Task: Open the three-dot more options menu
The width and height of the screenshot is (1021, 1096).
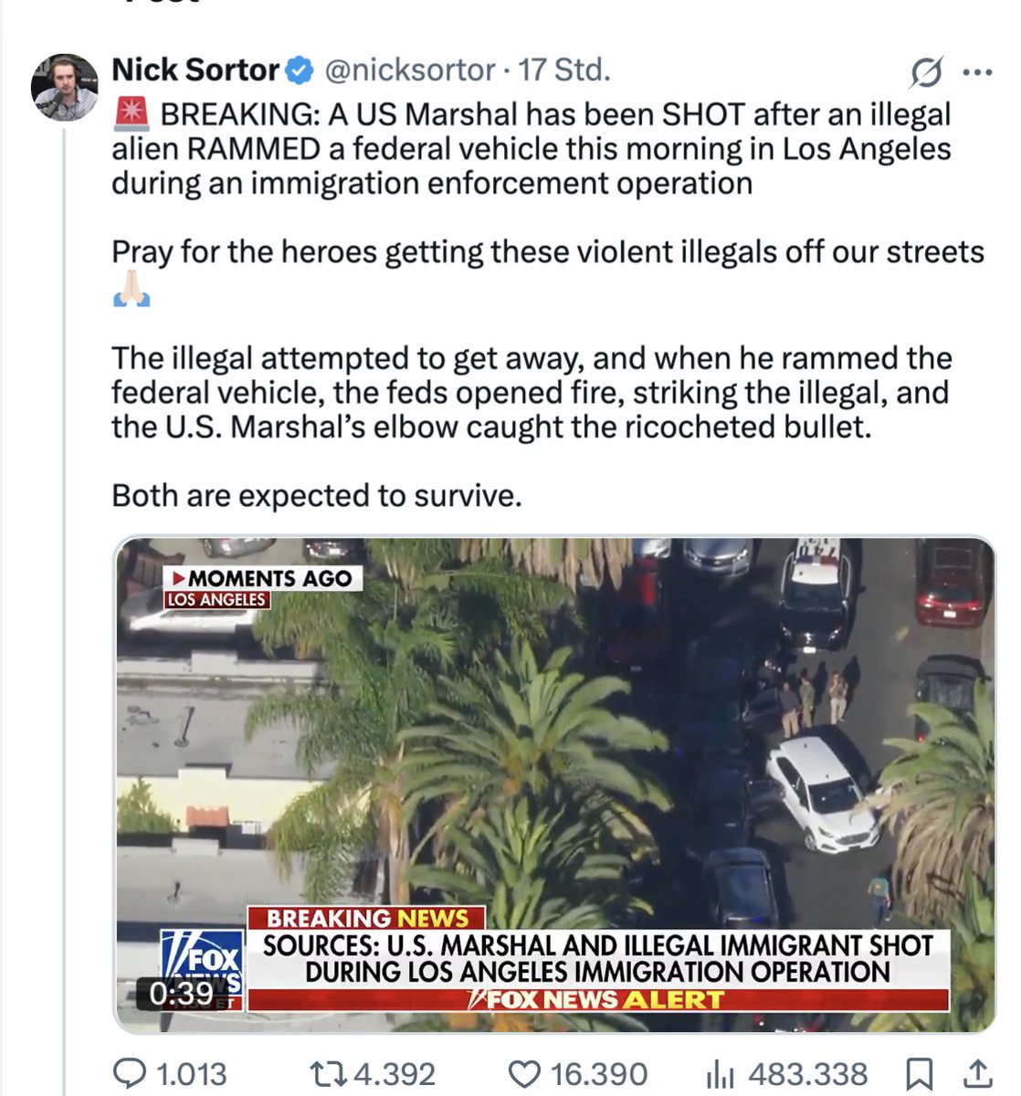Action: coord(978,73)
